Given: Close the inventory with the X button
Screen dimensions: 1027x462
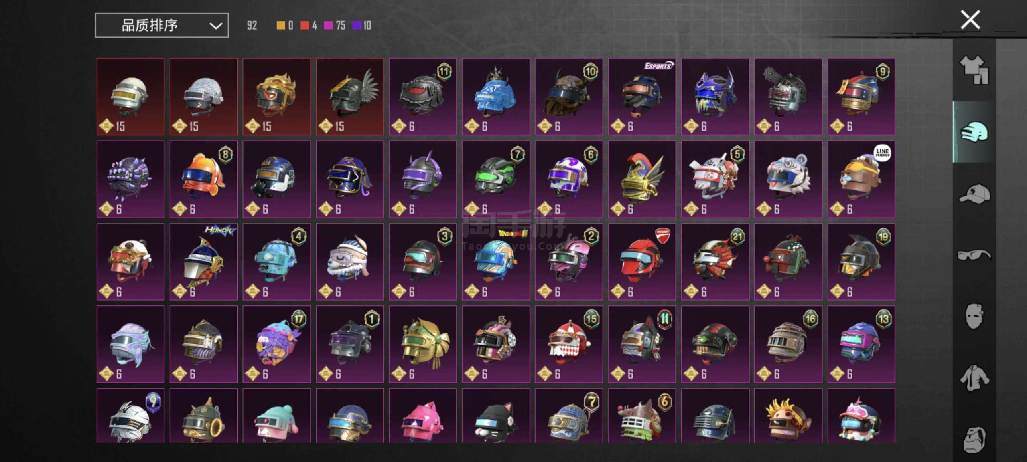Looking at the screenshot, I should [970, 20].
